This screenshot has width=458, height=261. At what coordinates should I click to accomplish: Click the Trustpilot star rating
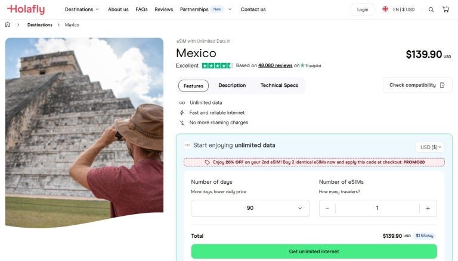[217, 66]
